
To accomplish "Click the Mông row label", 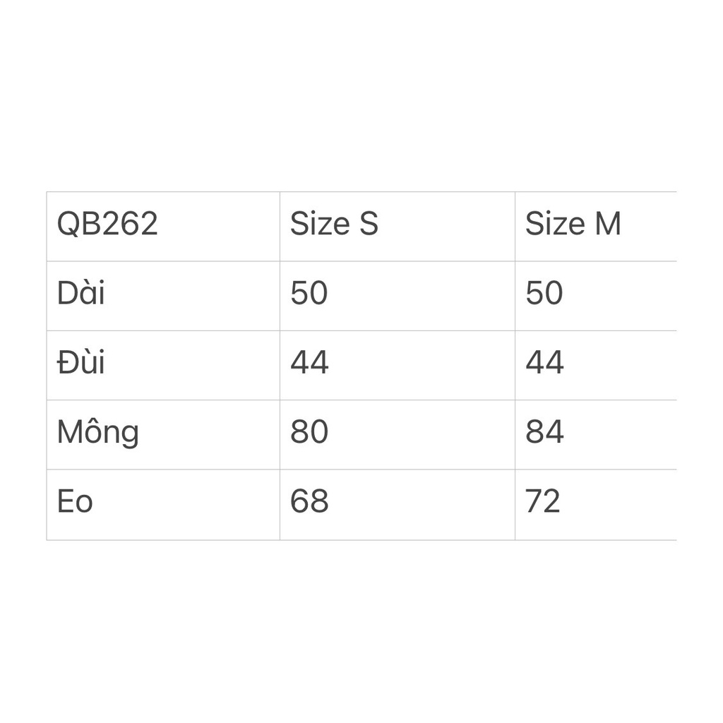I will point(98,433).
